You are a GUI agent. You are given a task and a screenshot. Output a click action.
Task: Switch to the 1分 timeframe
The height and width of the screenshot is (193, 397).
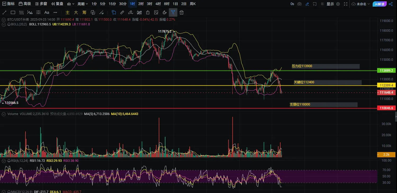[94, 4]
